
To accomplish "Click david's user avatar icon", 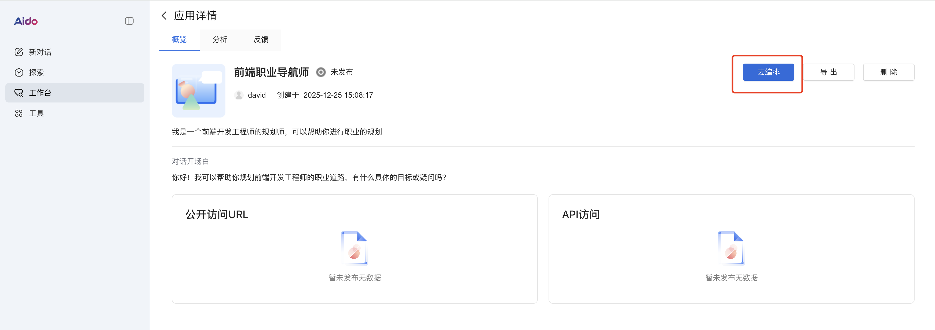I will tap(239, 95).
